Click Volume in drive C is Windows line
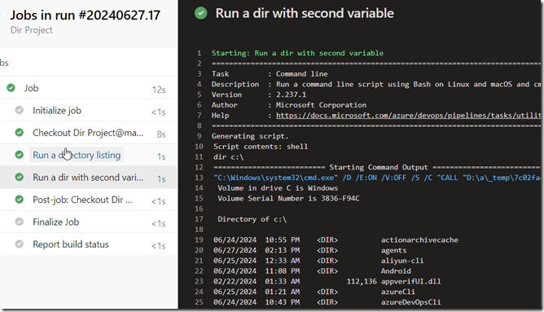Screen dimensions: 544x312 [278, 188]
